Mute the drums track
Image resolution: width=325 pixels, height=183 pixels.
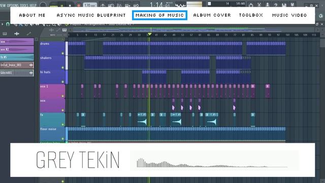tap(62, 53)
